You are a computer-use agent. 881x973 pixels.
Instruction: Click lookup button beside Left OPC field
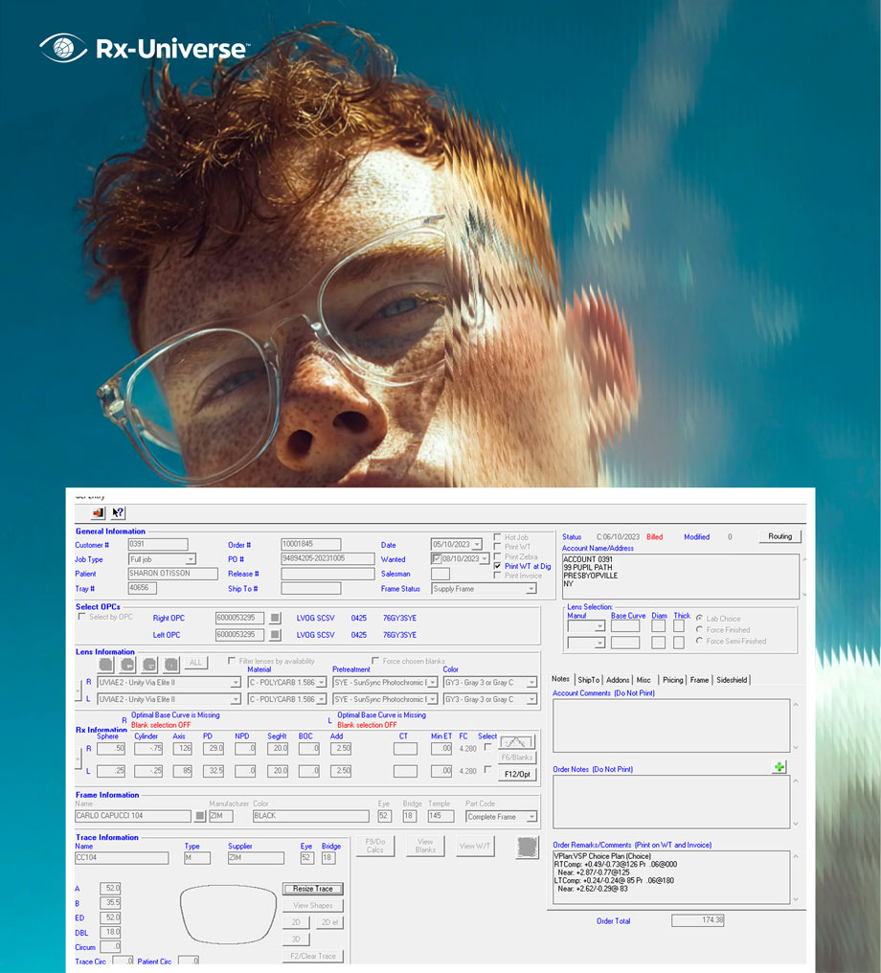point(275,634)
